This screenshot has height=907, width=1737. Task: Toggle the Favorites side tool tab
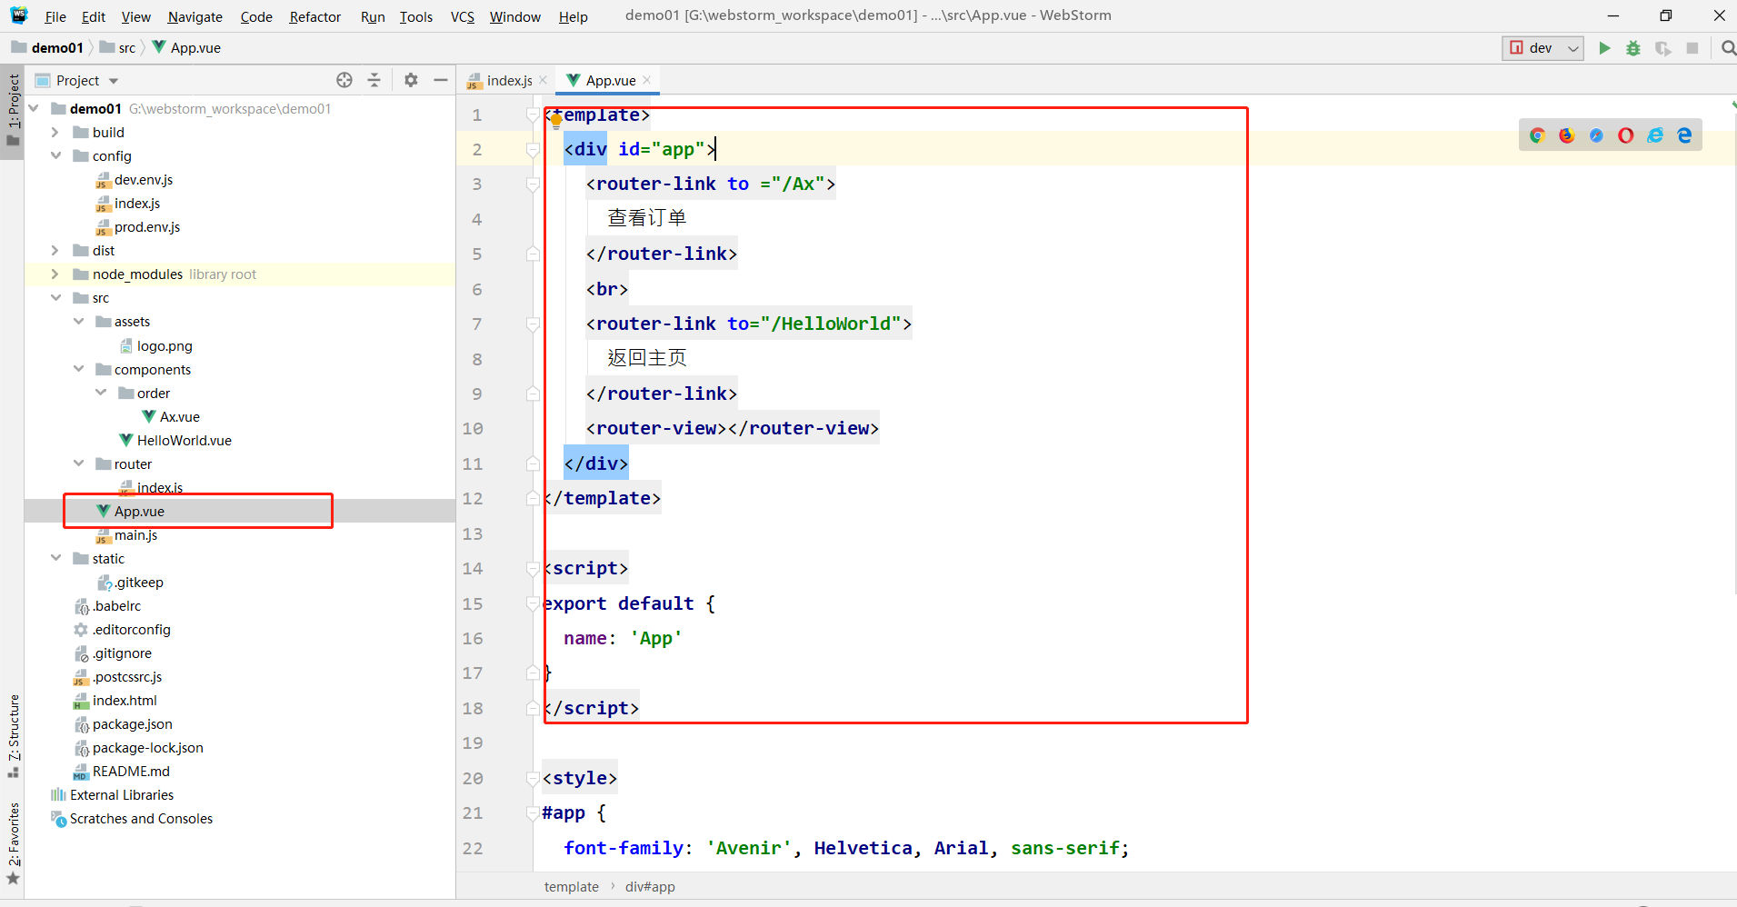tap(13, 842)
